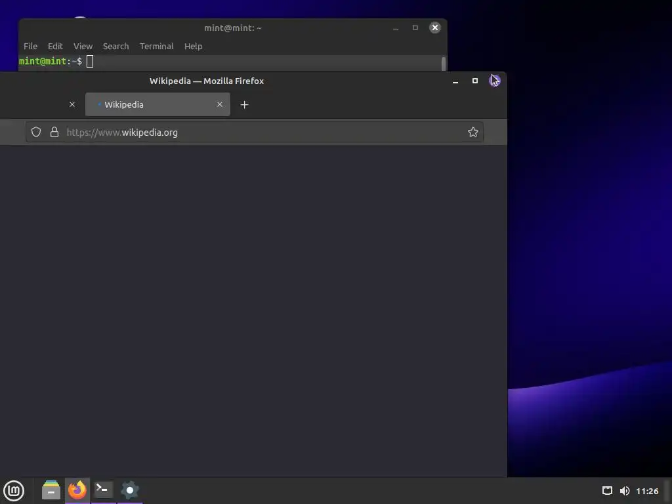Click the wikipedia.org address bar

(x=255, y=132)
